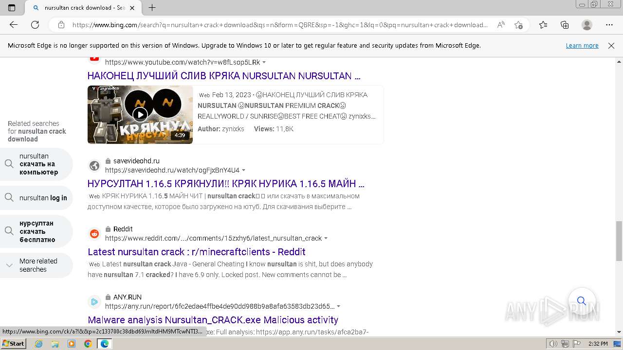Screen dimensions: 623x350
Task: Open the tab actions menu icon
Action: pos(12,8)
